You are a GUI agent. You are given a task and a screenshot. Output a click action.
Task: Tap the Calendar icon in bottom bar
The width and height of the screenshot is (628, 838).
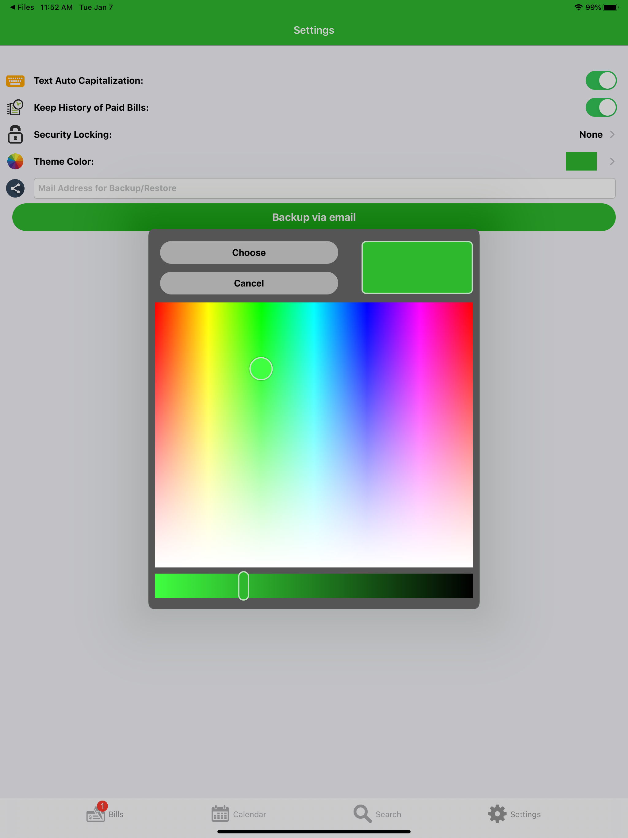pos(220,814)
